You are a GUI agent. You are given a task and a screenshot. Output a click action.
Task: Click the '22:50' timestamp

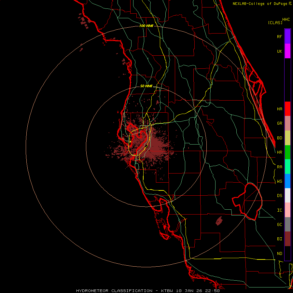coord(213,291)
